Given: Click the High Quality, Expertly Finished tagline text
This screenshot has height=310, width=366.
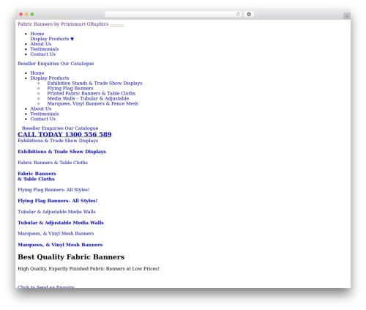Looking at the screenshot, I should coord(89,269).
